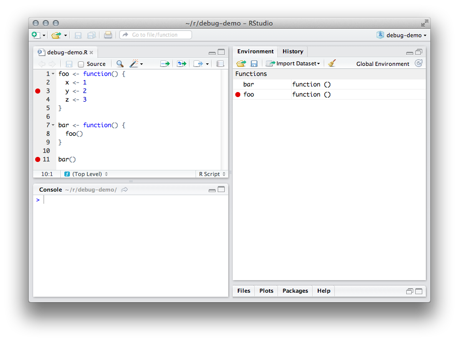
Task: Open the Packages tab
Action: tap(295, 291)
